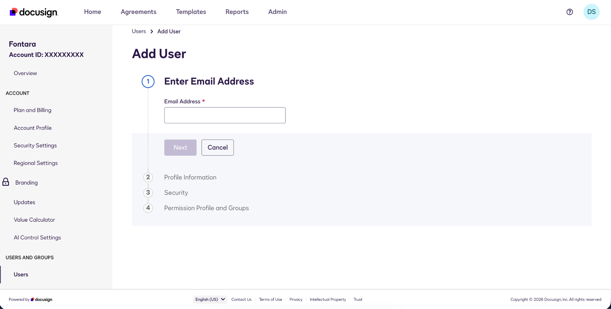Open the help question mark icon
611x309 pixels.
click(570, 12)
